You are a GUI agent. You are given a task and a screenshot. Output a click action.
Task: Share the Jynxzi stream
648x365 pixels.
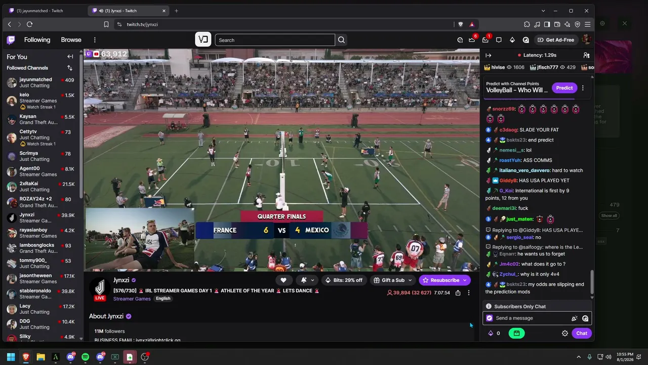458,293
